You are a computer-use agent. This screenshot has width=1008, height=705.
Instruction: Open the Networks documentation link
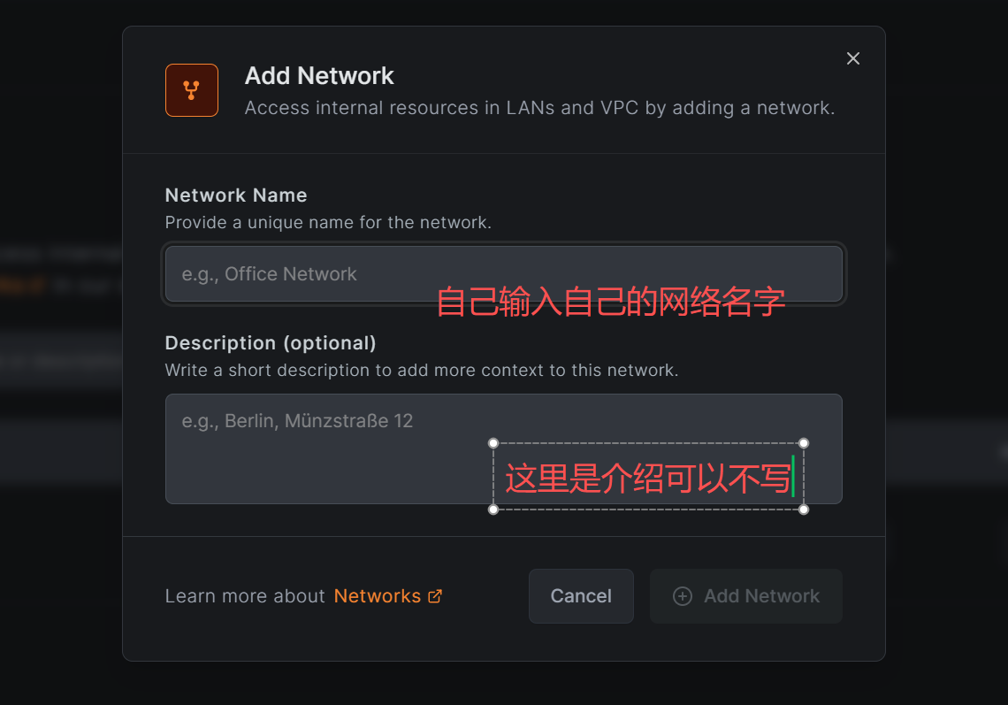[x=378, y=596]
